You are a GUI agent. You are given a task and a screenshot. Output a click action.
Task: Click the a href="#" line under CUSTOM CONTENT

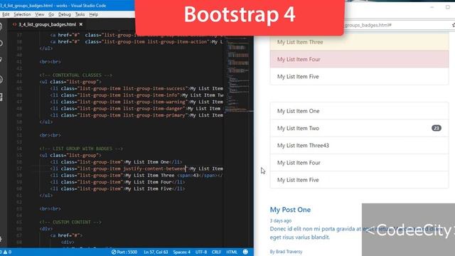click(66, 235)
